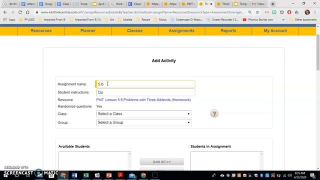Switch to the Clever browser tab
This screenshot has height=180, width=320.
135,4
